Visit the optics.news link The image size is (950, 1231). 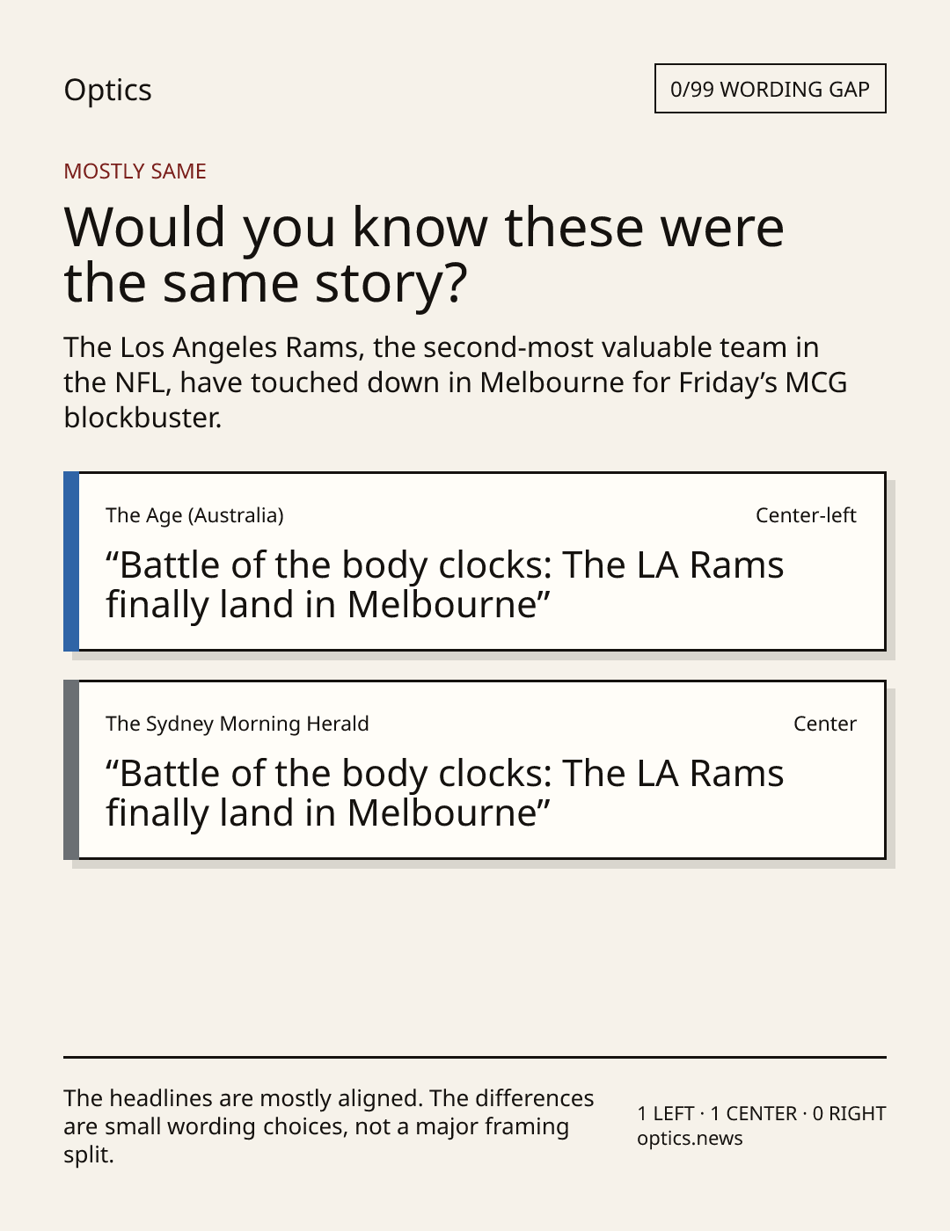pyautogui.click(x=690, y=1139)
